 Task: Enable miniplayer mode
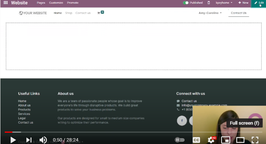coord(226,140)
